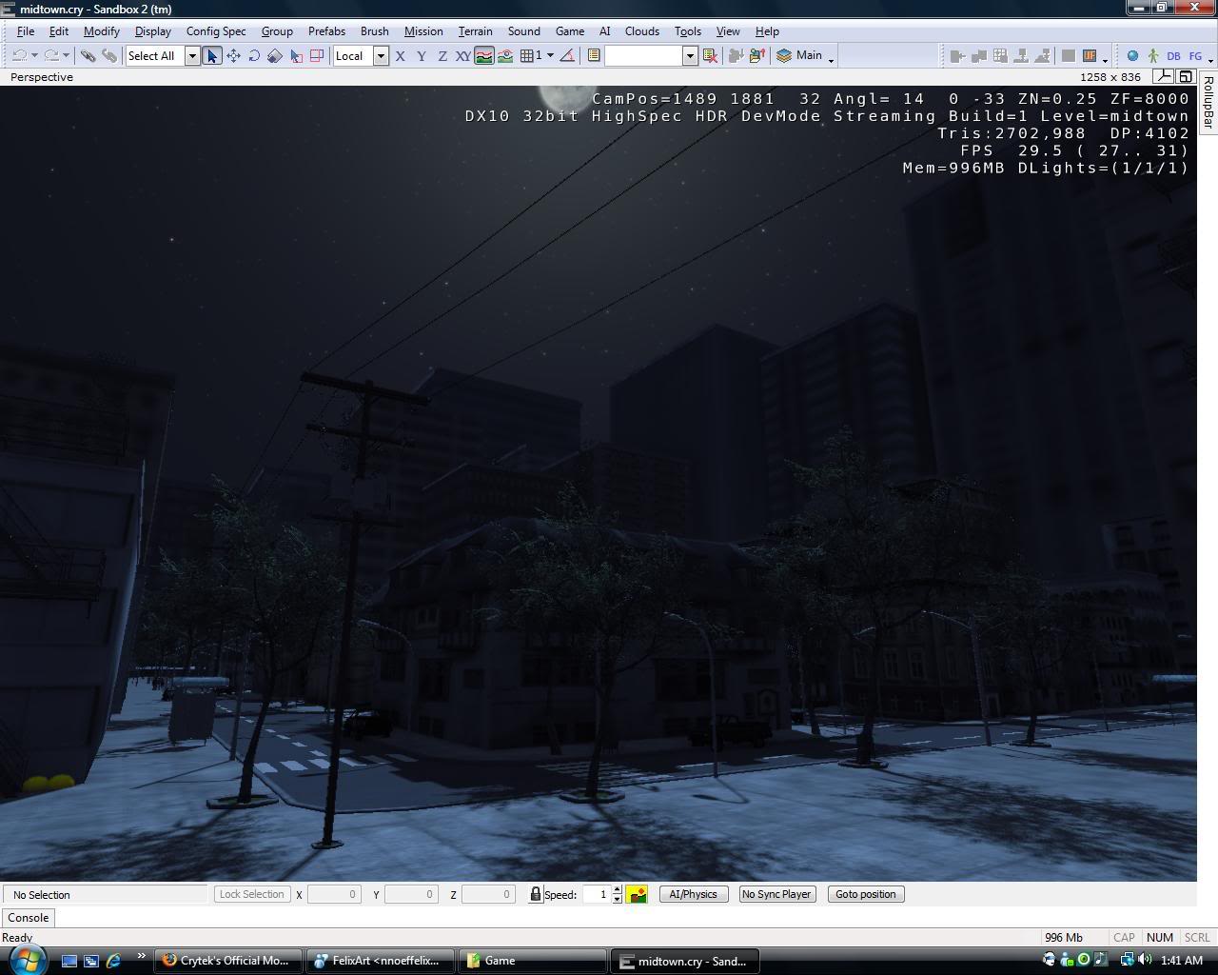Click the angle snap triangle icon
This screenshot has height=975, width=1218.
point(567,55)
